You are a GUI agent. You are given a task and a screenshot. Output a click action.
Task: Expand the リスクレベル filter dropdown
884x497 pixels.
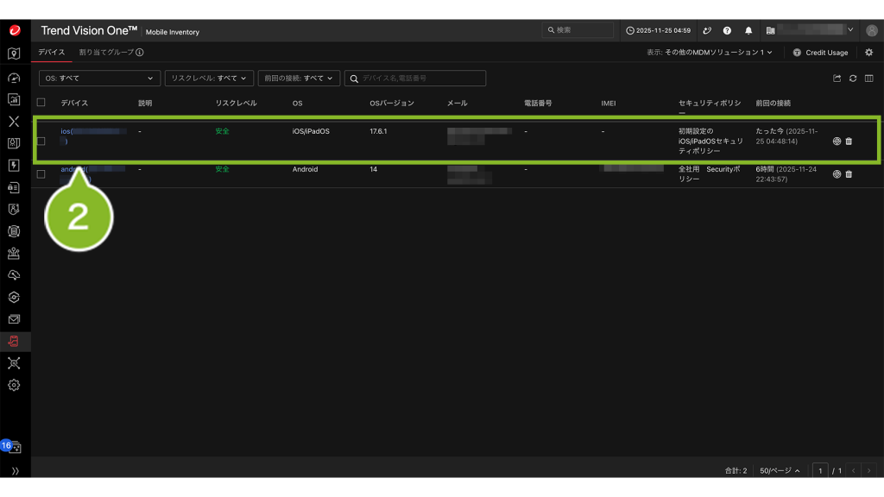pos(209,79)
